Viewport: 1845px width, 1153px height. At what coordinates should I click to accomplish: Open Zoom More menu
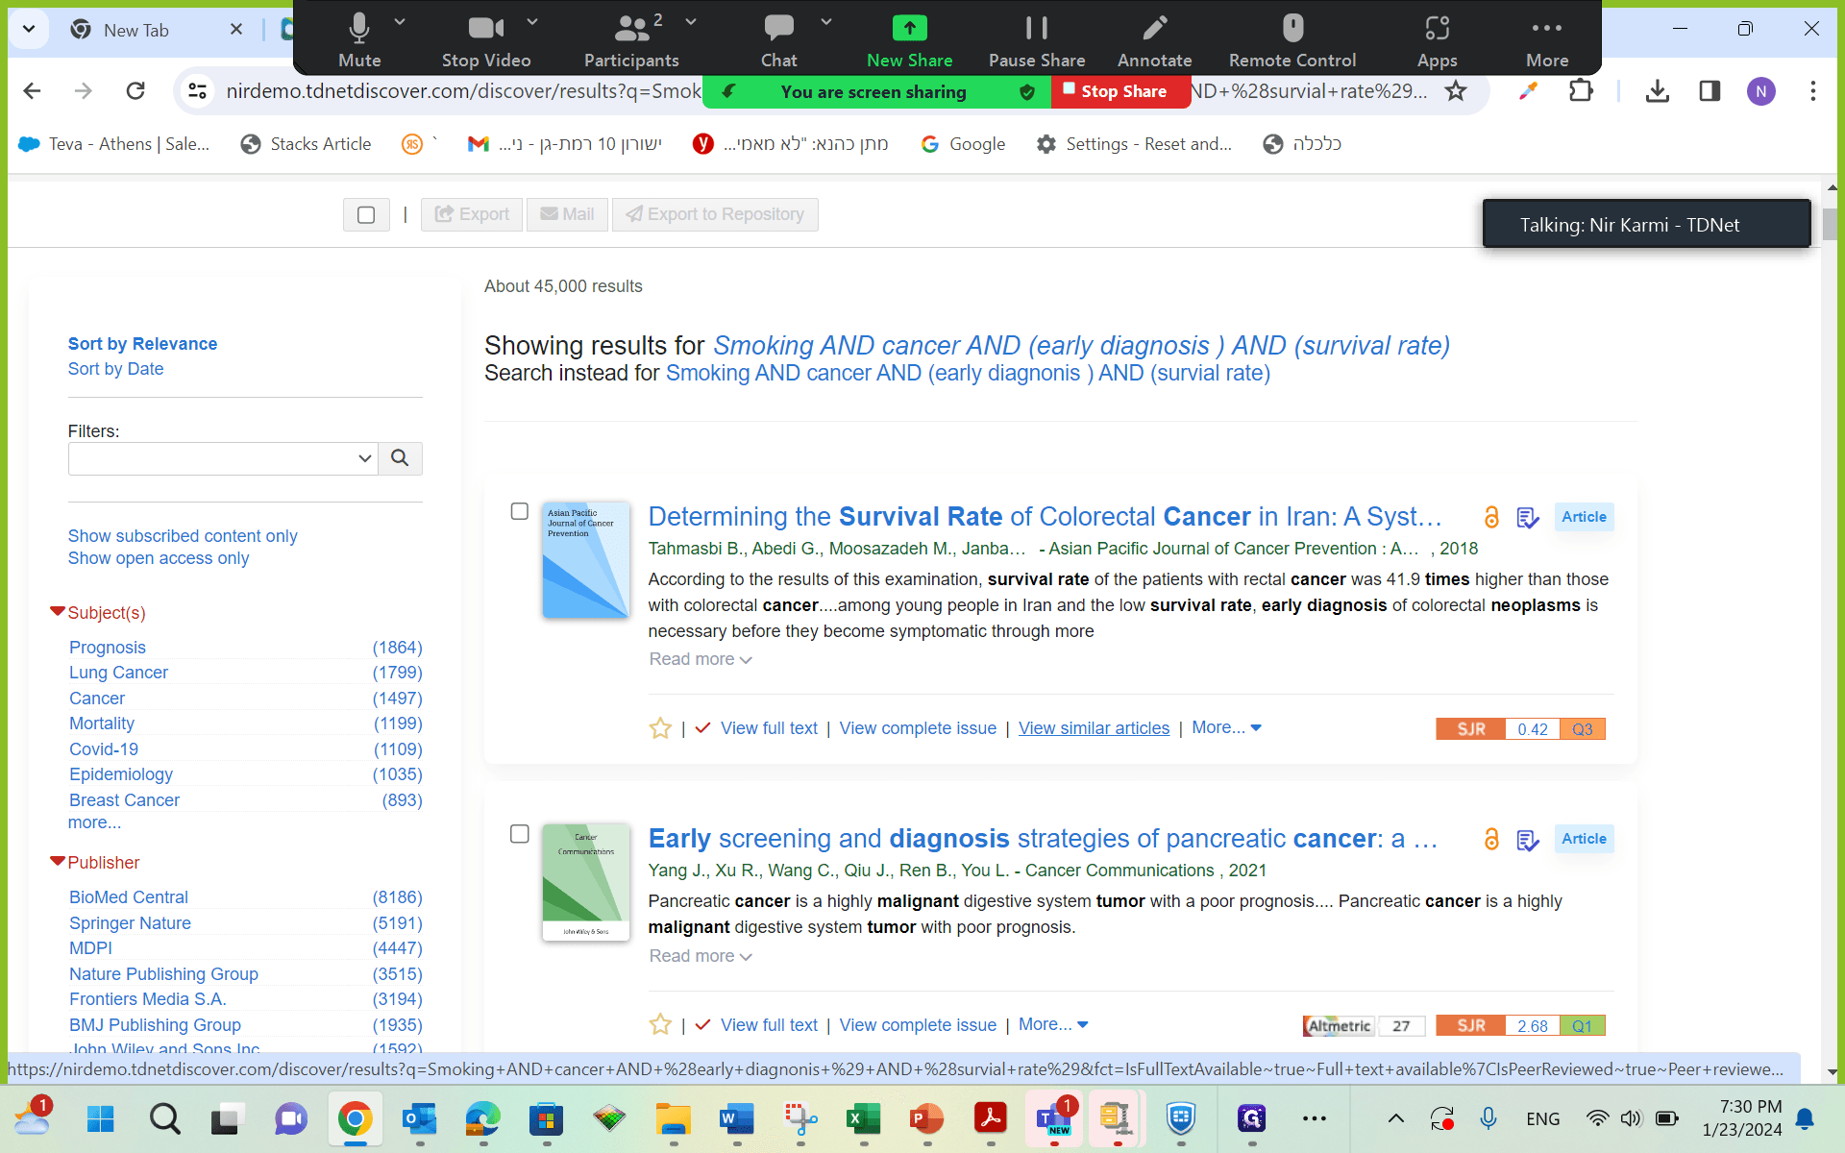coord(1546,40)
